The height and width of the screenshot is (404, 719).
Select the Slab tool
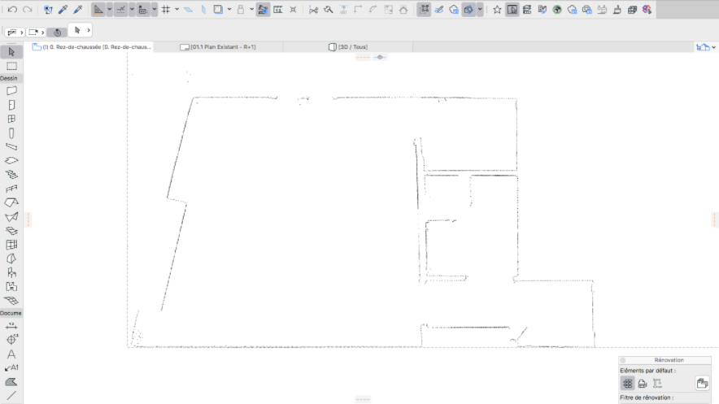click(11, 161)
